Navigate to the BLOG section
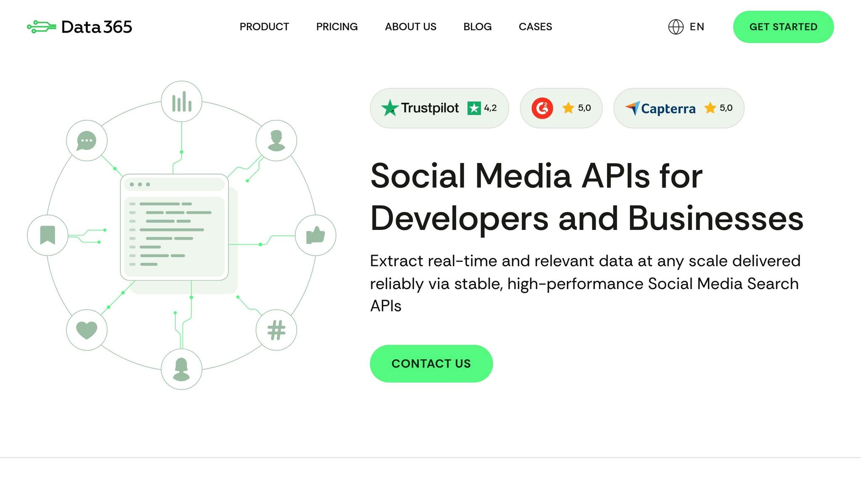Image resolution: width=861 pixels, height=484 pixels. [477, 26]
